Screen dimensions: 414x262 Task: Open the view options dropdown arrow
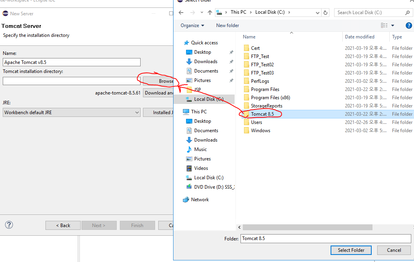coord(392,25)
